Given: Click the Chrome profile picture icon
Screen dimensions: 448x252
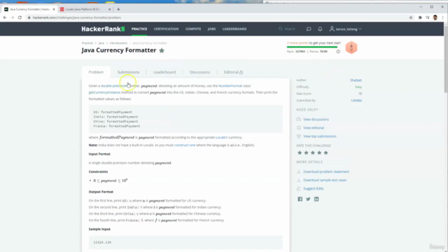Looking at the screenshot, I should point(435,17).
